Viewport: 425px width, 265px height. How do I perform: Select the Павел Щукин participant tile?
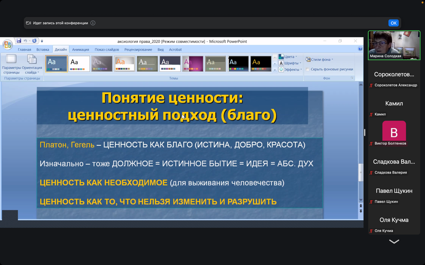(394, 191)
